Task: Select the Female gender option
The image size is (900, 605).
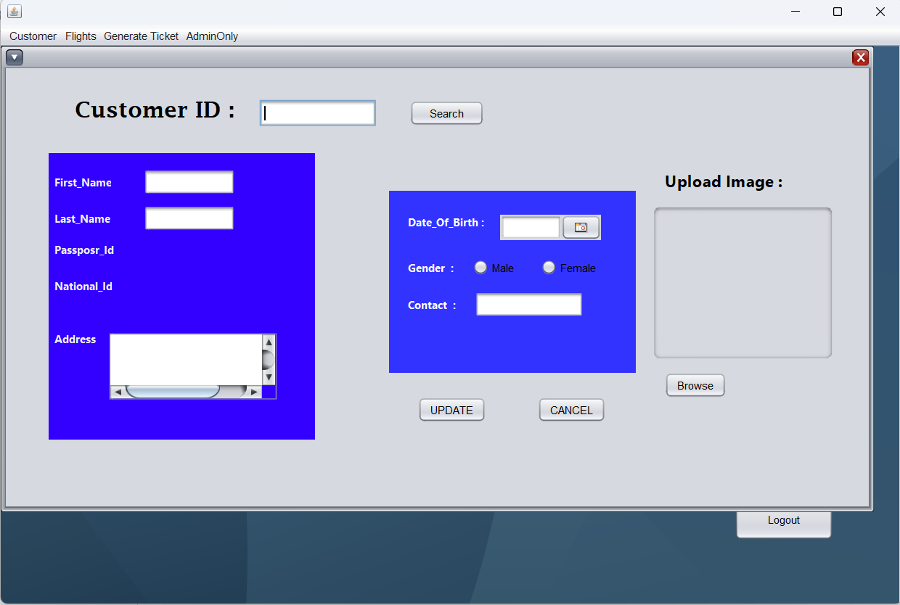Action: tap(549, 267)
